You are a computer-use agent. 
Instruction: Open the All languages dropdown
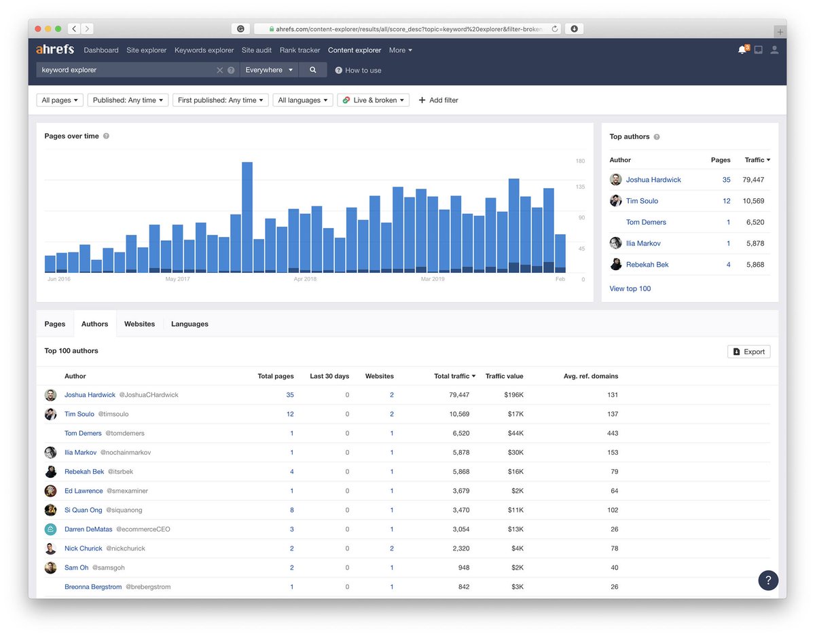tap(303, 100)
